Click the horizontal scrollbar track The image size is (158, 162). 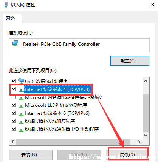click(x=73, y=142)
